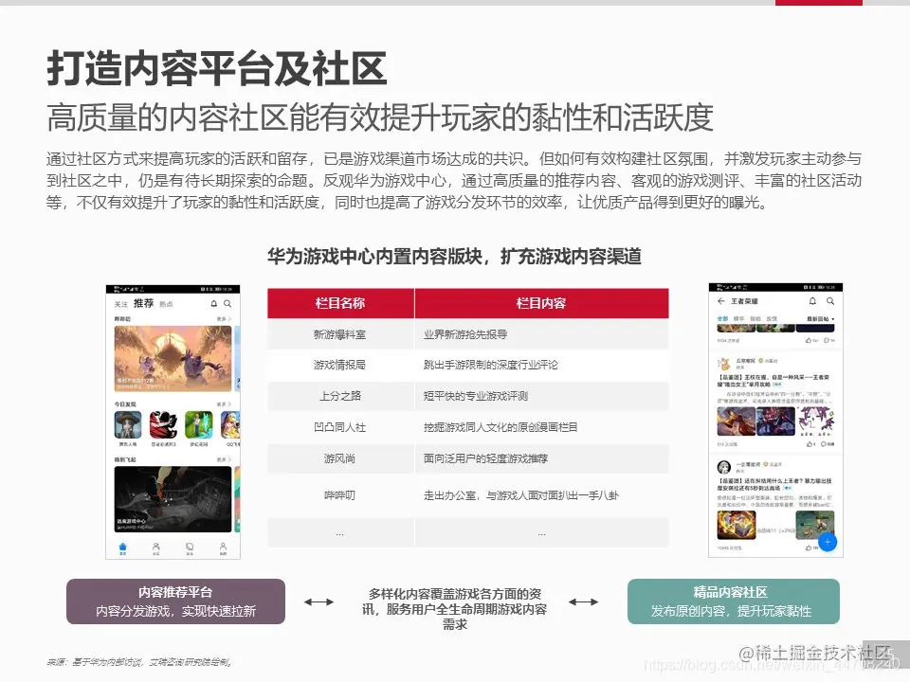
Task: Tap the floating blue plus compose button
Action: tap(828, 542)
